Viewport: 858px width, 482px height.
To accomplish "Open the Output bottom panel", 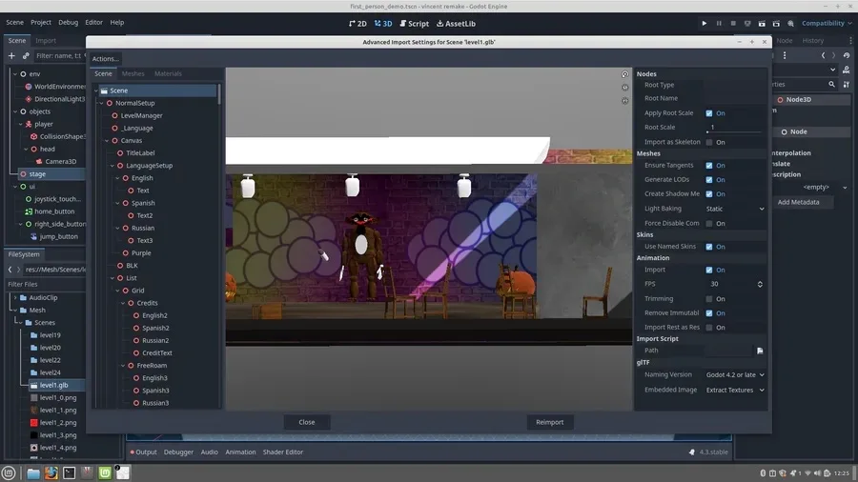I will pos(143,452).
